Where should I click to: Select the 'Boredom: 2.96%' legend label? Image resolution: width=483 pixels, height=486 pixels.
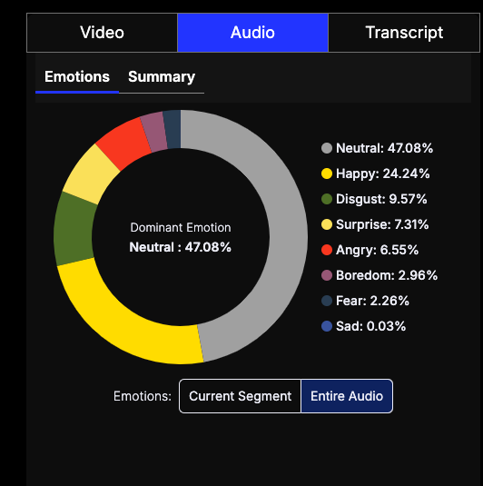pos(387,275)
